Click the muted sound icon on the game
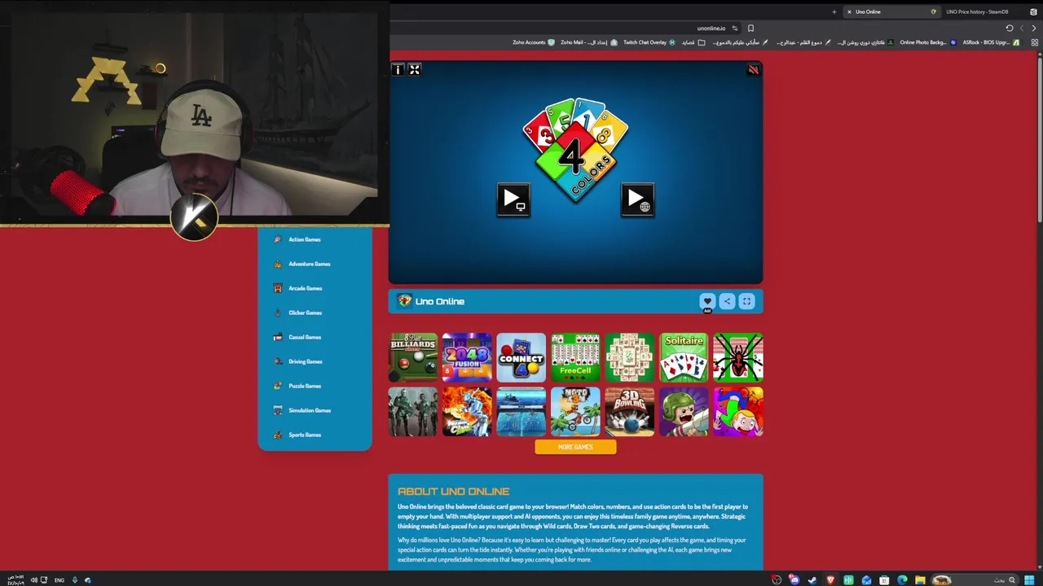The image size is (1043, 586). tap(754, 70)
